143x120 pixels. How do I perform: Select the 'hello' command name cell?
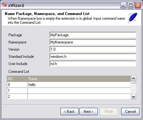pyautogui.click(x=79, y=85)
